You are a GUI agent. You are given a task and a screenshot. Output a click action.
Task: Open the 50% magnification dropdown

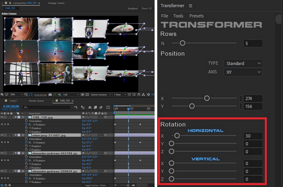pyautogui.click(x=16, y=94)
